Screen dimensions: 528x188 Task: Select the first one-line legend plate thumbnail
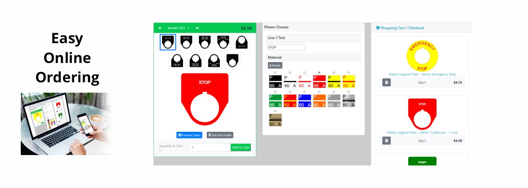coord(168,42)
